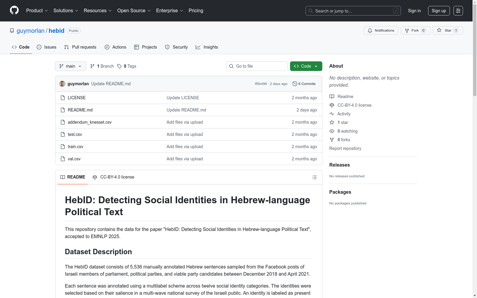This screenshot has width=477, height=298.
Task: Expand the Solutions menu
Action: pyautogui.click(x=66, y=10)
